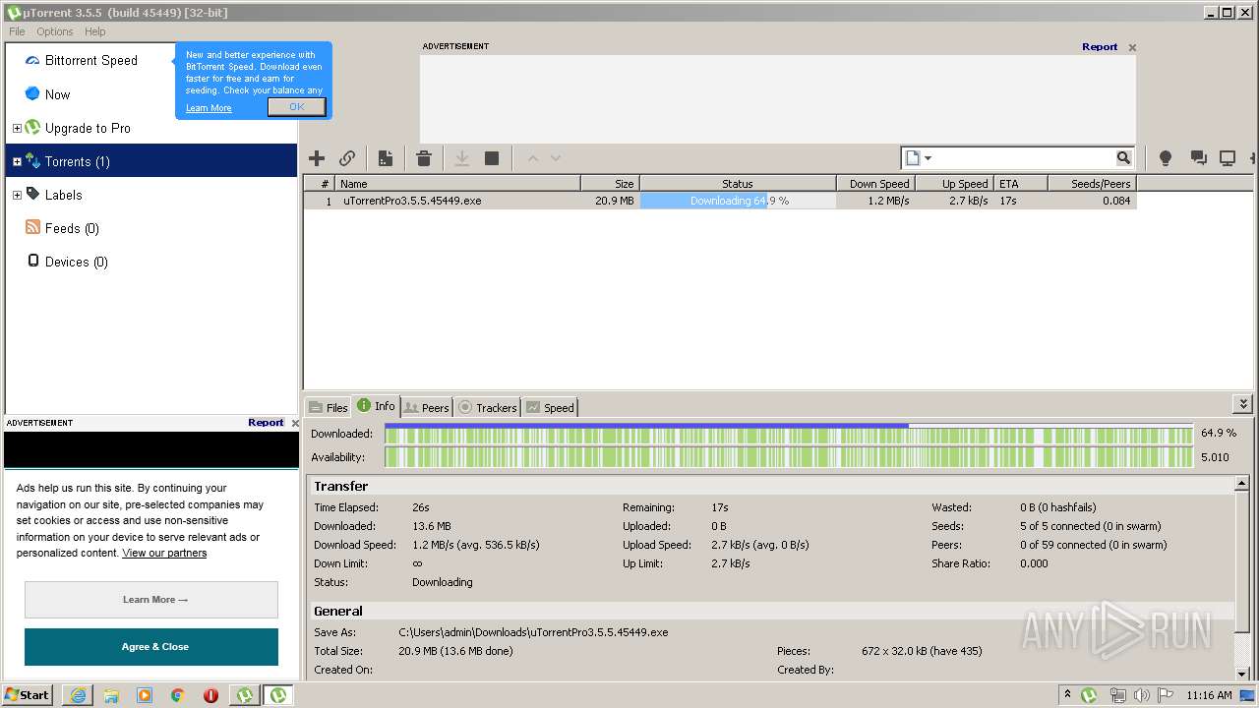
Task: Click Learn More link in blue popup
Action: point(209,108)
